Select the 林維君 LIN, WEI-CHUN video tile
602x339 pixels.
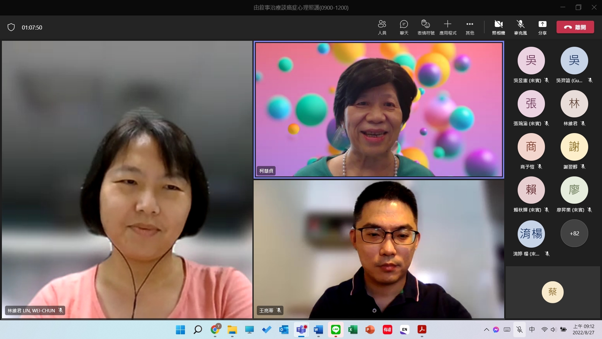click(x=127, y=180)
